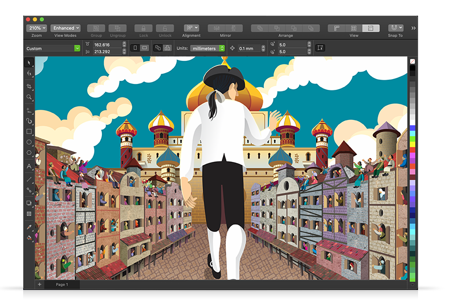
Task: Expand the Units millimeters dropdown
Action: point(207,48)
